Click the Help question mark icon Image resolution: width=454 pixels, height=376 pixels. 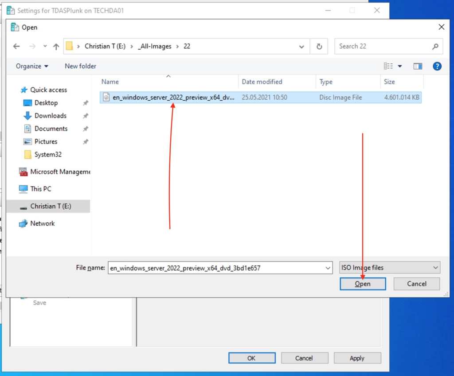pos(437,66)
